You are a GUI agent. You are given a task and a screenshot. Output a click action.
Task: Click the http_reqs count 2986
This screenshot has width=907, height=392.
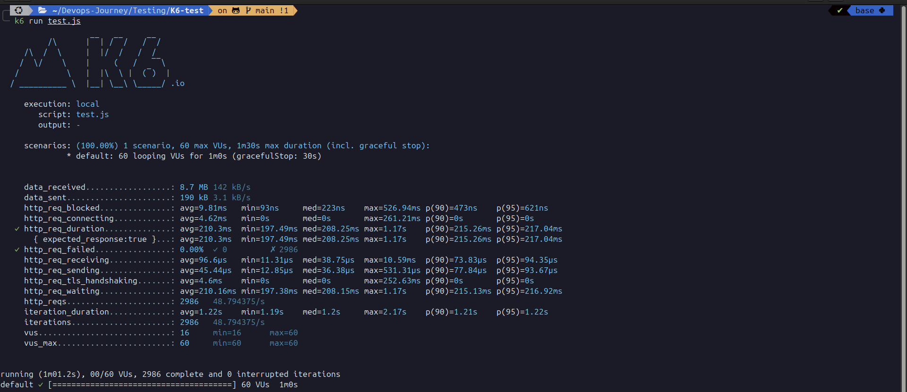(x=189, y=302)
